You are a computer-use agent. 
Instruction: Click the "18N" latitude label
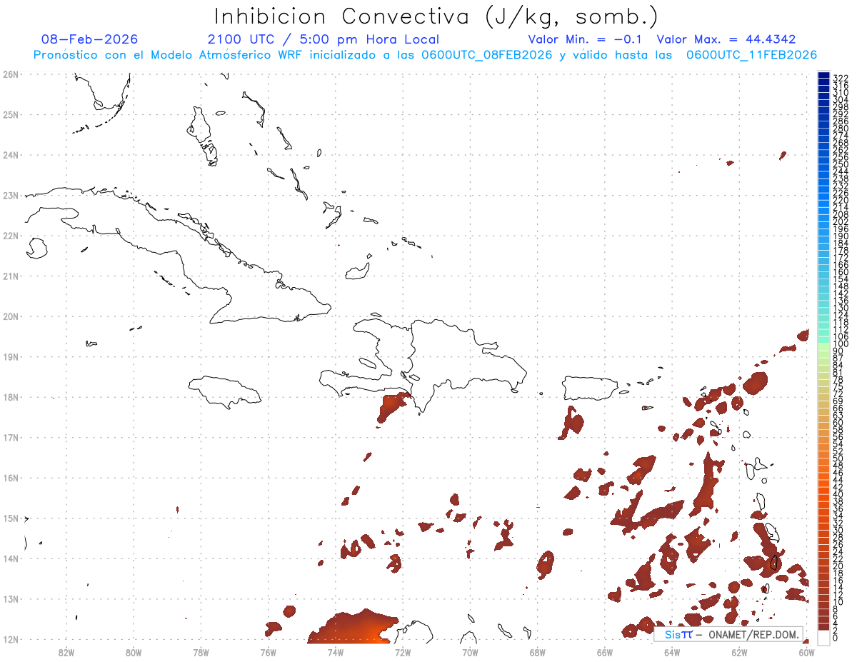click(x=11, y=397)
